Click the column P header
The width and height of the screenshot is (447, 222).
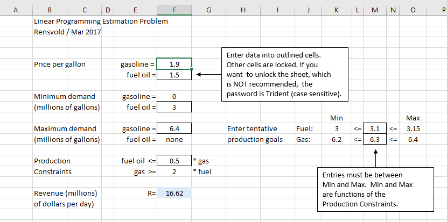click(x=443, y=10)
